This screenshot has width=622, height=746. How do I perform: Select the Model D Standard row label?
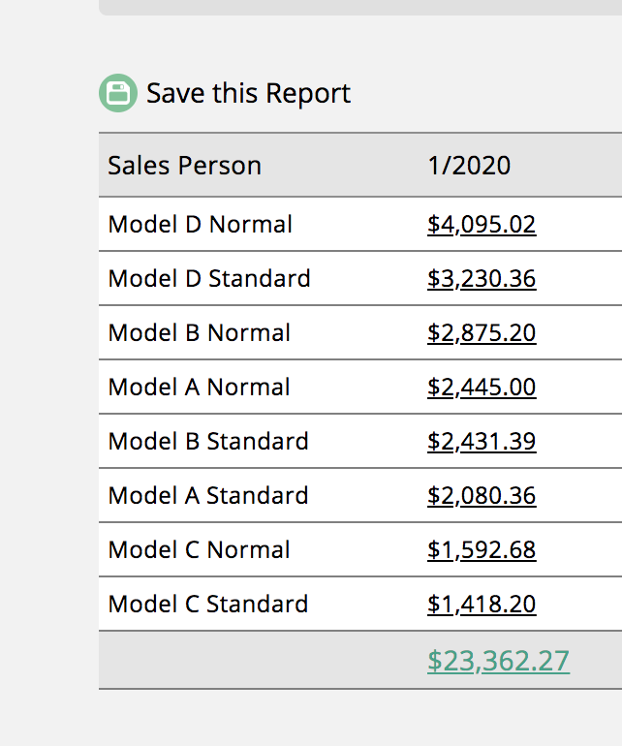coord(209,279)
